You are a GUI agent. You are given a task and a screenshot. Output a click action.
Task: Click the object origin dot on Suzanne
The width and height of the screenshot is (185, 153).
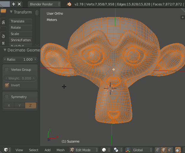[113, 70]
